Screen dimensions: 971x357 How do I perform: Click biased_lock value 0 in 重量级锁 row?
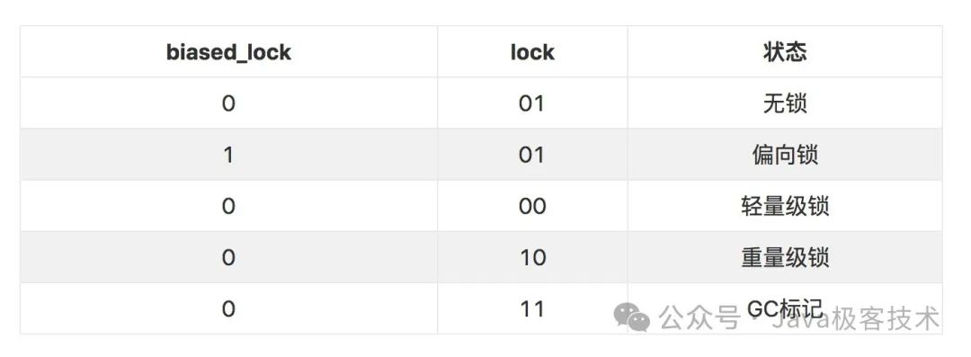tap(228, 258)
